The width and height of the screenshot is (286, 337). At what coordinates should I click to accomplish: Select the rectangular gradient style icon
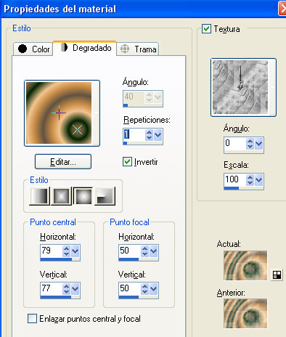(62, 196)
